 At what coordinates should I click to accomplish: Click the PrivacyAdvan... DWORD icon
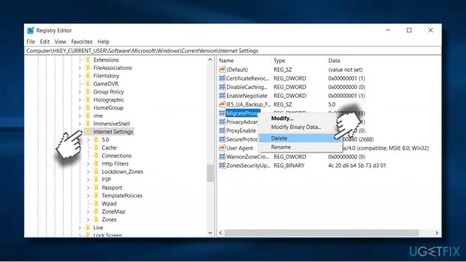(222, 122)
